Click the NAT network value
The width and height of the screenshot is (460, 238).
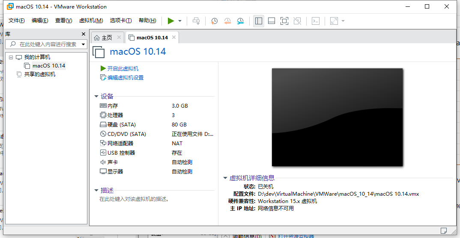tap(177, 143)
